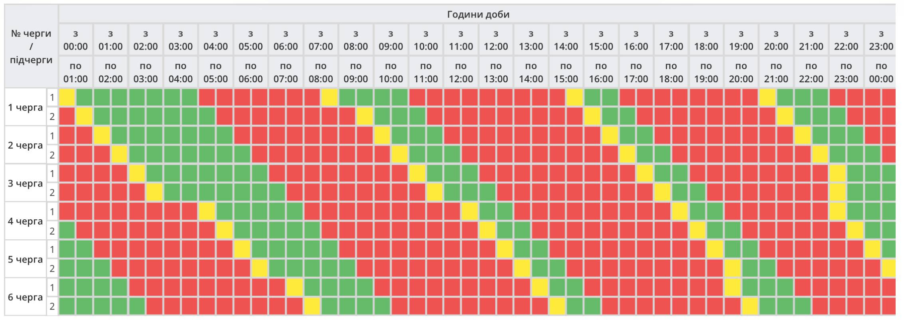Click yellow cell in 2 черга subqueue 1 under 09:00
The width and height of the screenshot is (904, 320).
[x=382, y=136]
